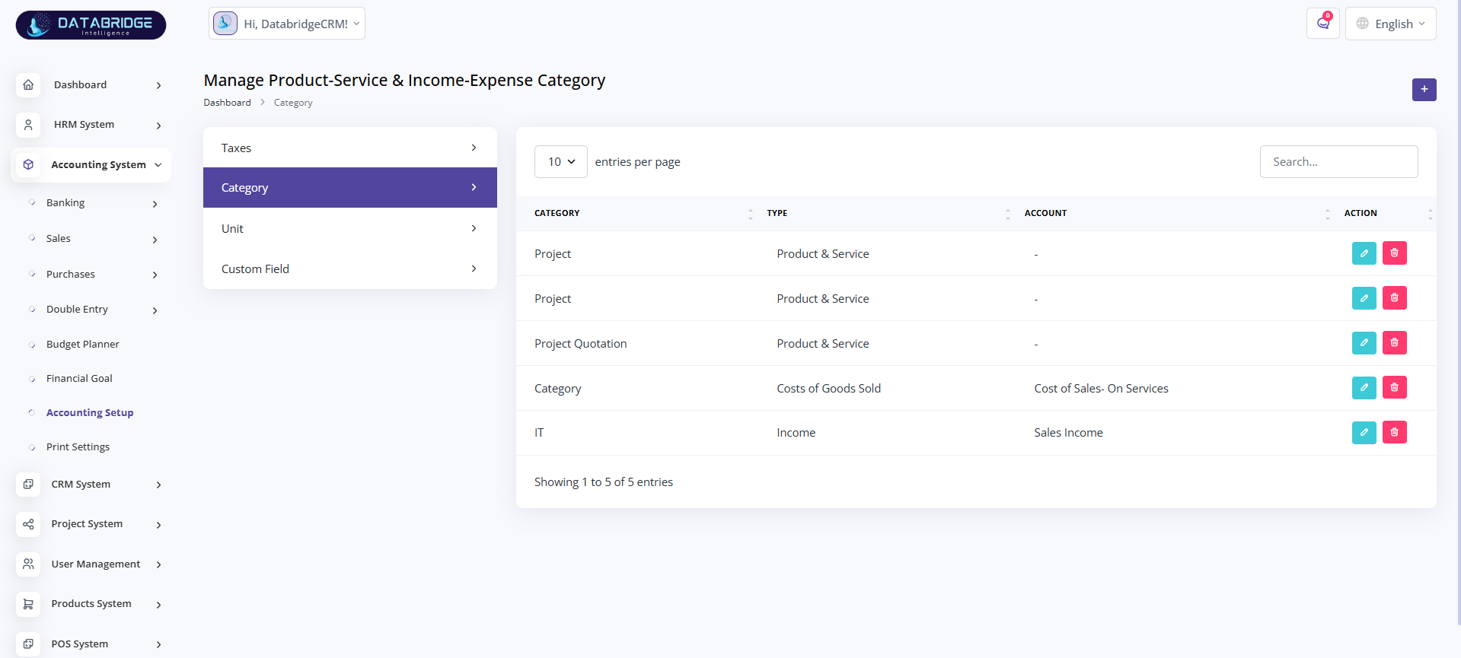Expand the HRM System menu chevron

(158, 126)
